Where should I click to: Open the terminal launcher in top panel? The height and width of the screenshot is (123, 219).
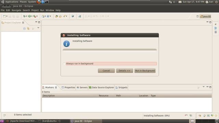tap(47, 2)
